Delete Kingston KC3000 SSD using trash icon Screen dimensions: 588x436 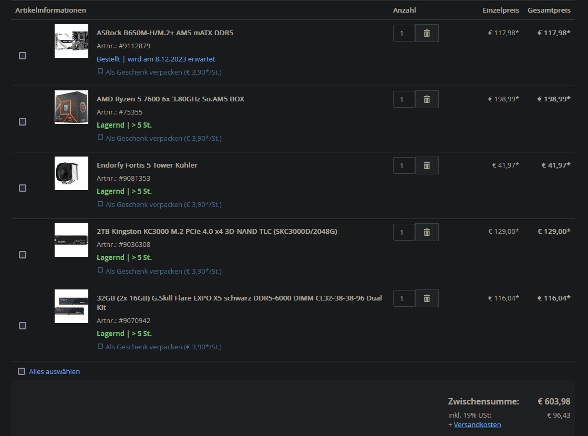[x=427, y=232]
